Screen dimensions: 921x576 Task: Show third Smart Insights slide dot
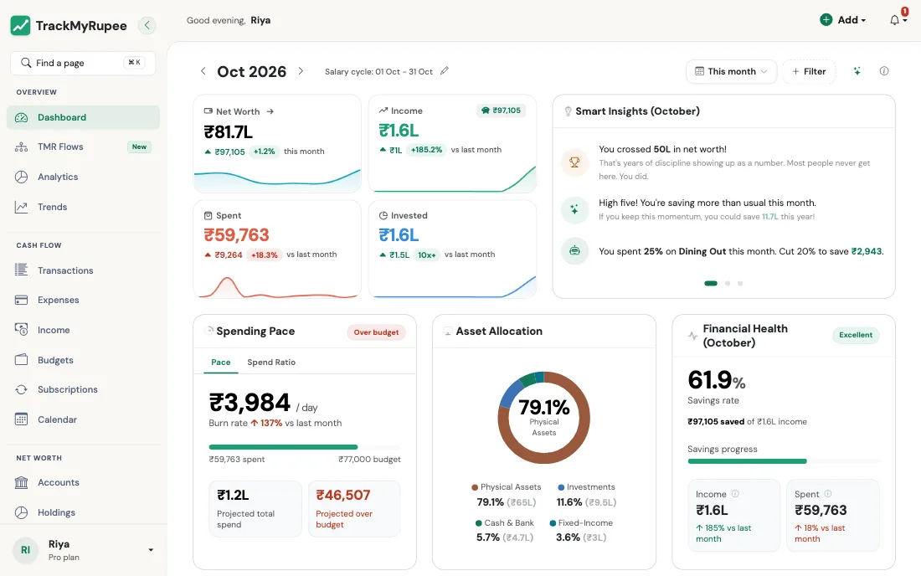click(740, 284)
